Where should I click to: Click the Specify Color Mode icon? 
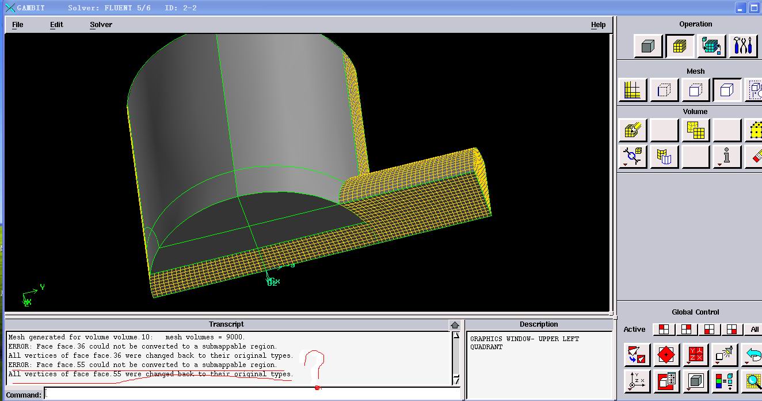724,381
